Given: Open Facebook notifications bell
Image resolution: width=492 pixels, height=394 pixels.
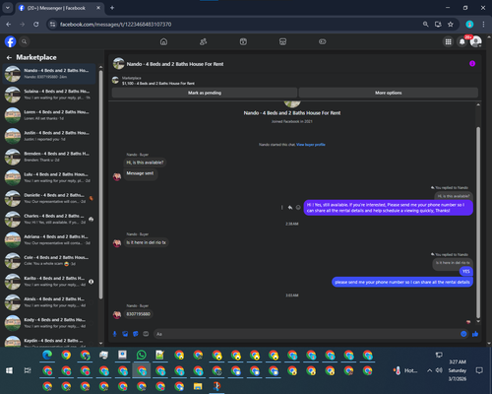Looking at the screenshot, I should 462,41.
